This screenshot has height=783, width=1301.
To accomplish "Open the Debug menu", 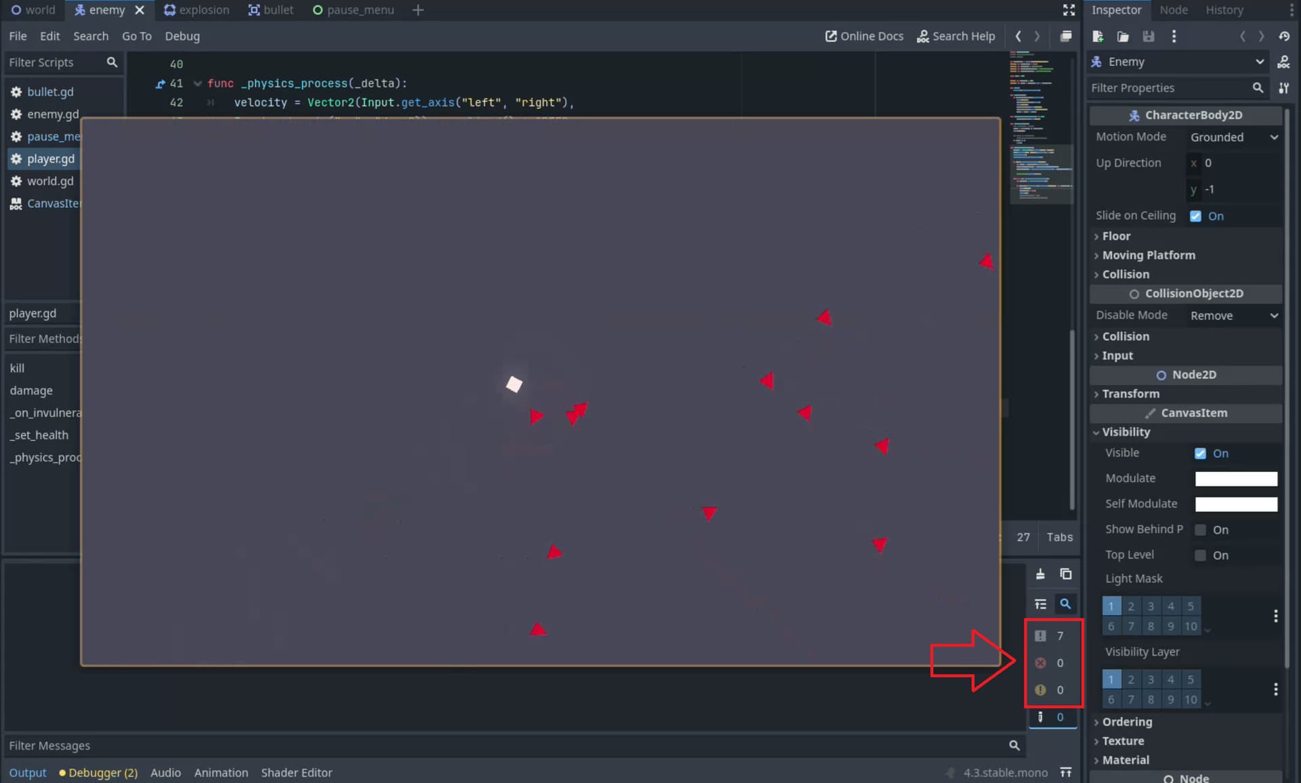I will tap(182, 36).
